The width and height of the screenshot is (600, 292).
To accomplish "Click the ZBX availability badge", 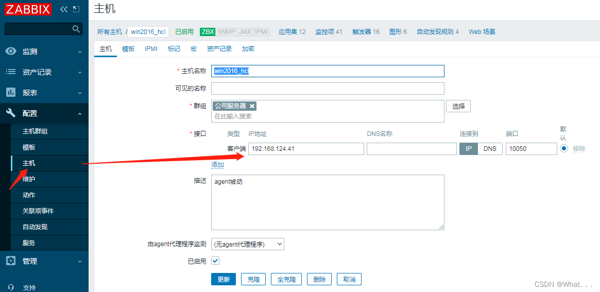I will [208, 32].
